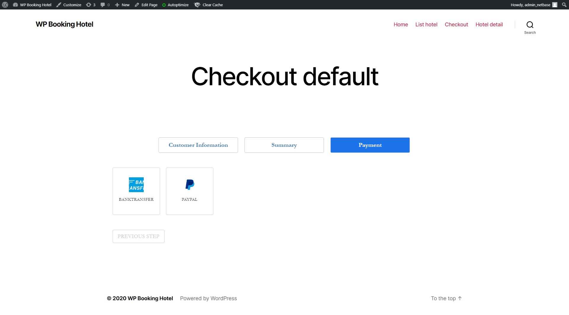The height and width of the screenshot is (315, 569).
Task: Open the WP Booking Hotel dashboard link
Action: pyautogui.click(x=32, y=5)
